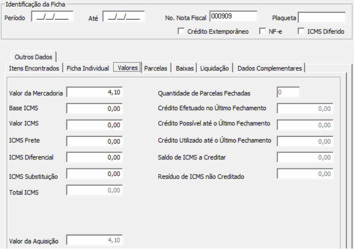Image resolution: width=354 pixels, height=249 pixels.
Task: Select the Valor ICMS field
Action: [95, 125]
